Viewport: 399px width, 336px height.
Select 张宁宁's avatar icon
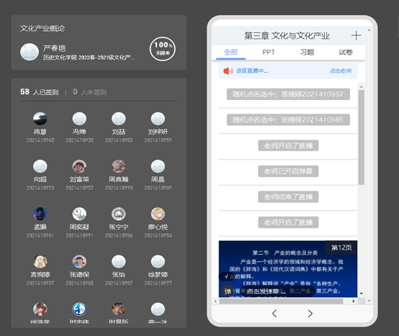pyautogui.click(x=119, y=214)
